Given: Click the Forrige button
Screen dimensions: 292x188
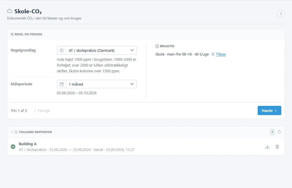Looking at the screenshot, I should [42, 110].
